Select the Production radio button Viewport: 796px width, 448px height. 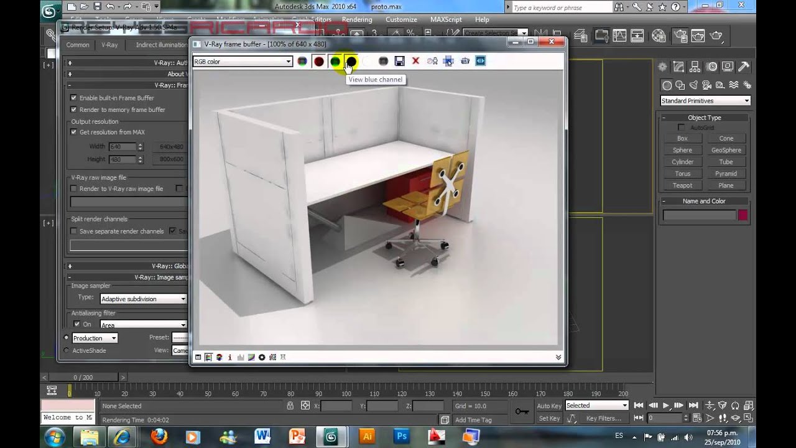[67, 337]
